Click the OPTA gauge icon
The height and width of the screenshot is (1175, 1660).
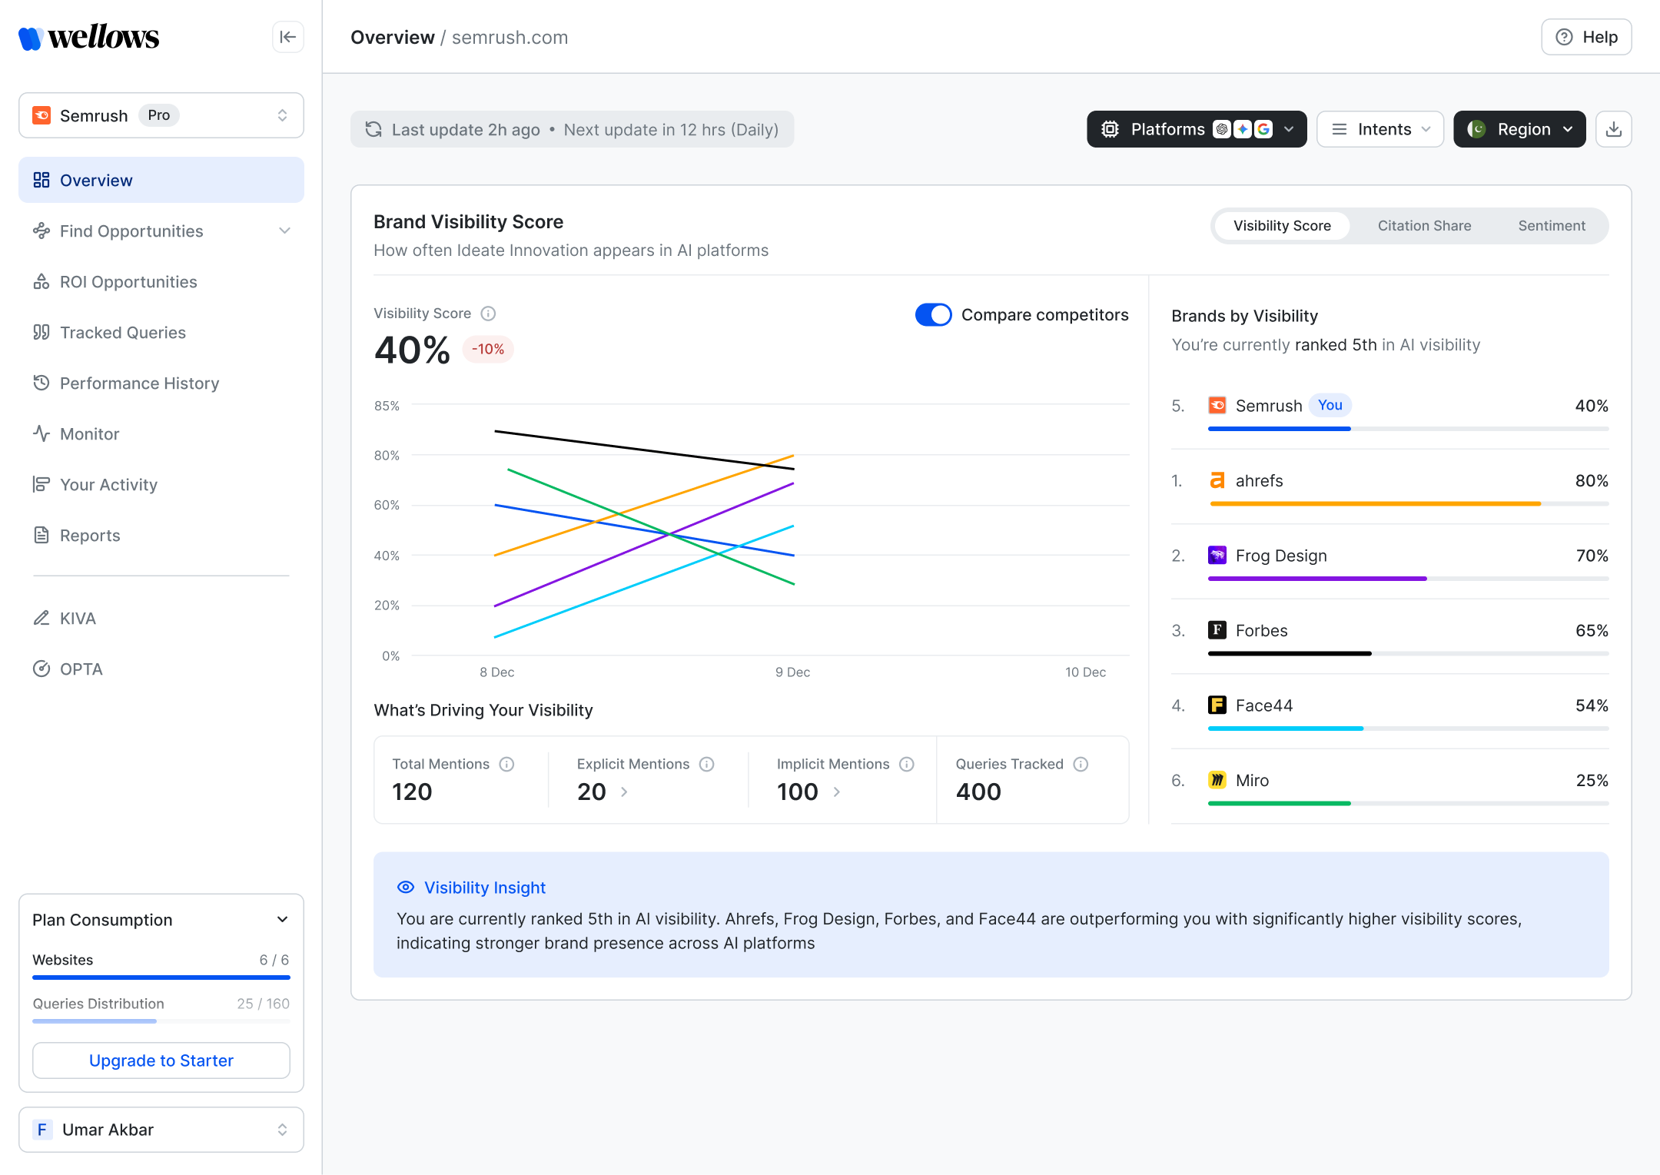click(x=41, y=669)
